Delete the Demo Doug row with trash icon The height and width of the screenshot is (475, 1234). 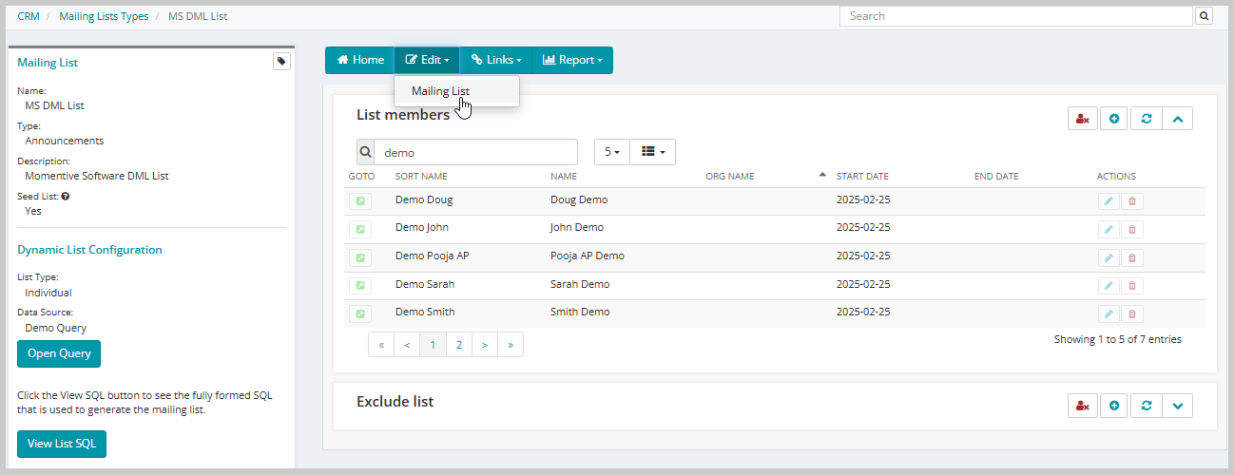point(1132,201)
